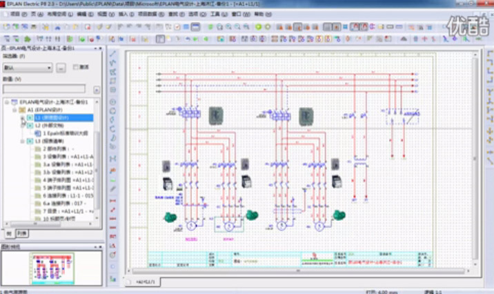Select tree item '7 目录 : =A1+L1/1'
This screenshot has height=294, width=494.
click(x=68, y=211)
